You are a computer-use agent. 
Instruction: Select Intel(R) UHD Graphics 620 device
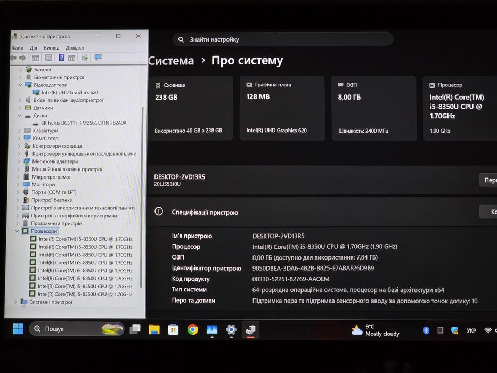click(x=70, y=92)
